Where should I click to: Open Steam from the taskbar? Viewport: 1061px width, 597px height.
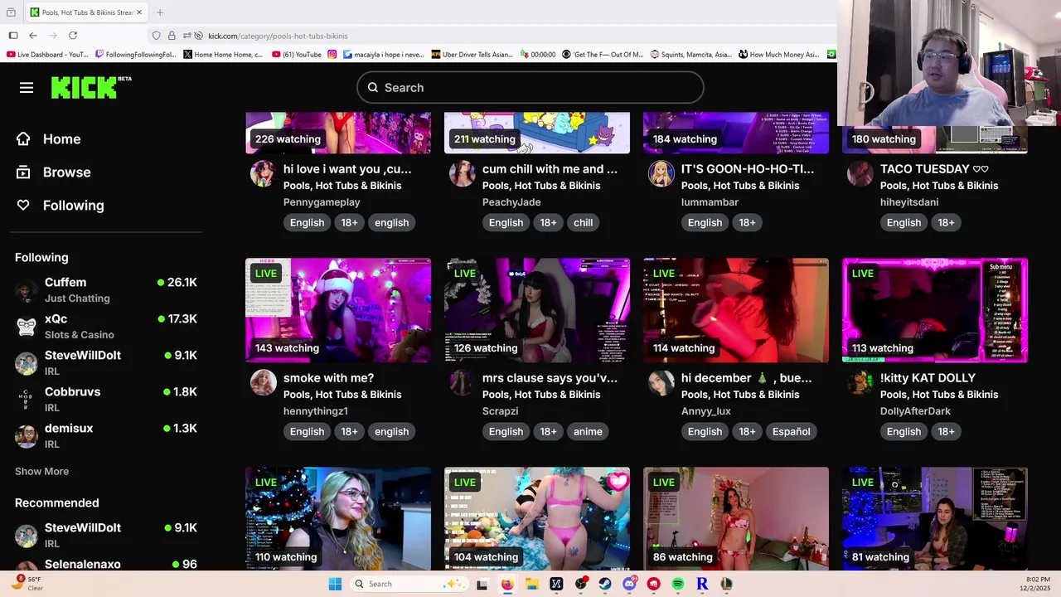605,584
